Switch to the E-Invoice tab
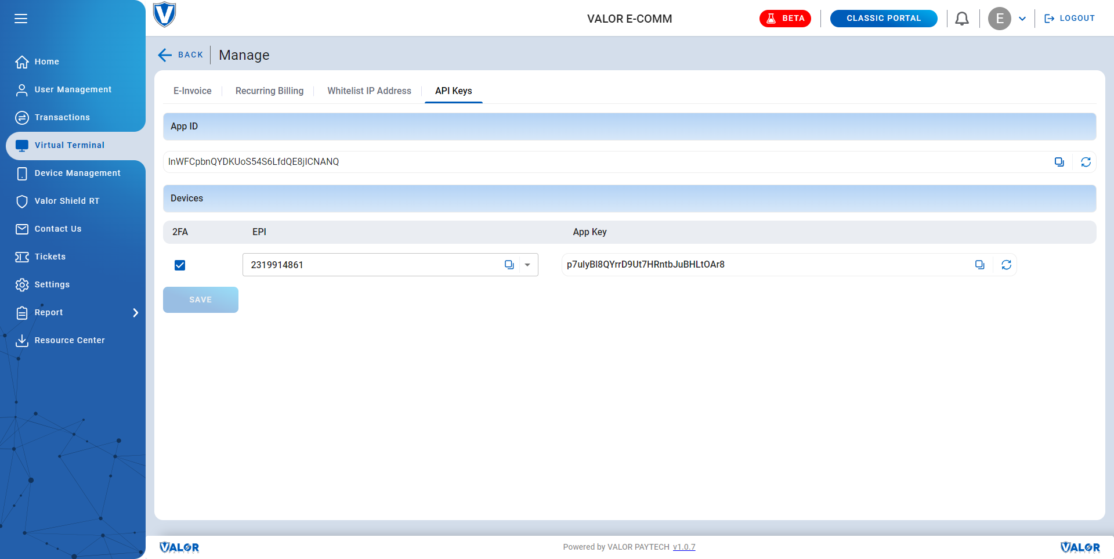 [x=193, y=91]
